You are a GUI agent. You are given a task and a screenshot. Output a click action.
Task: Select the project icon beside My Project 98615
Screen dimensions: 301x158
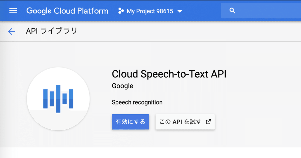120,11
